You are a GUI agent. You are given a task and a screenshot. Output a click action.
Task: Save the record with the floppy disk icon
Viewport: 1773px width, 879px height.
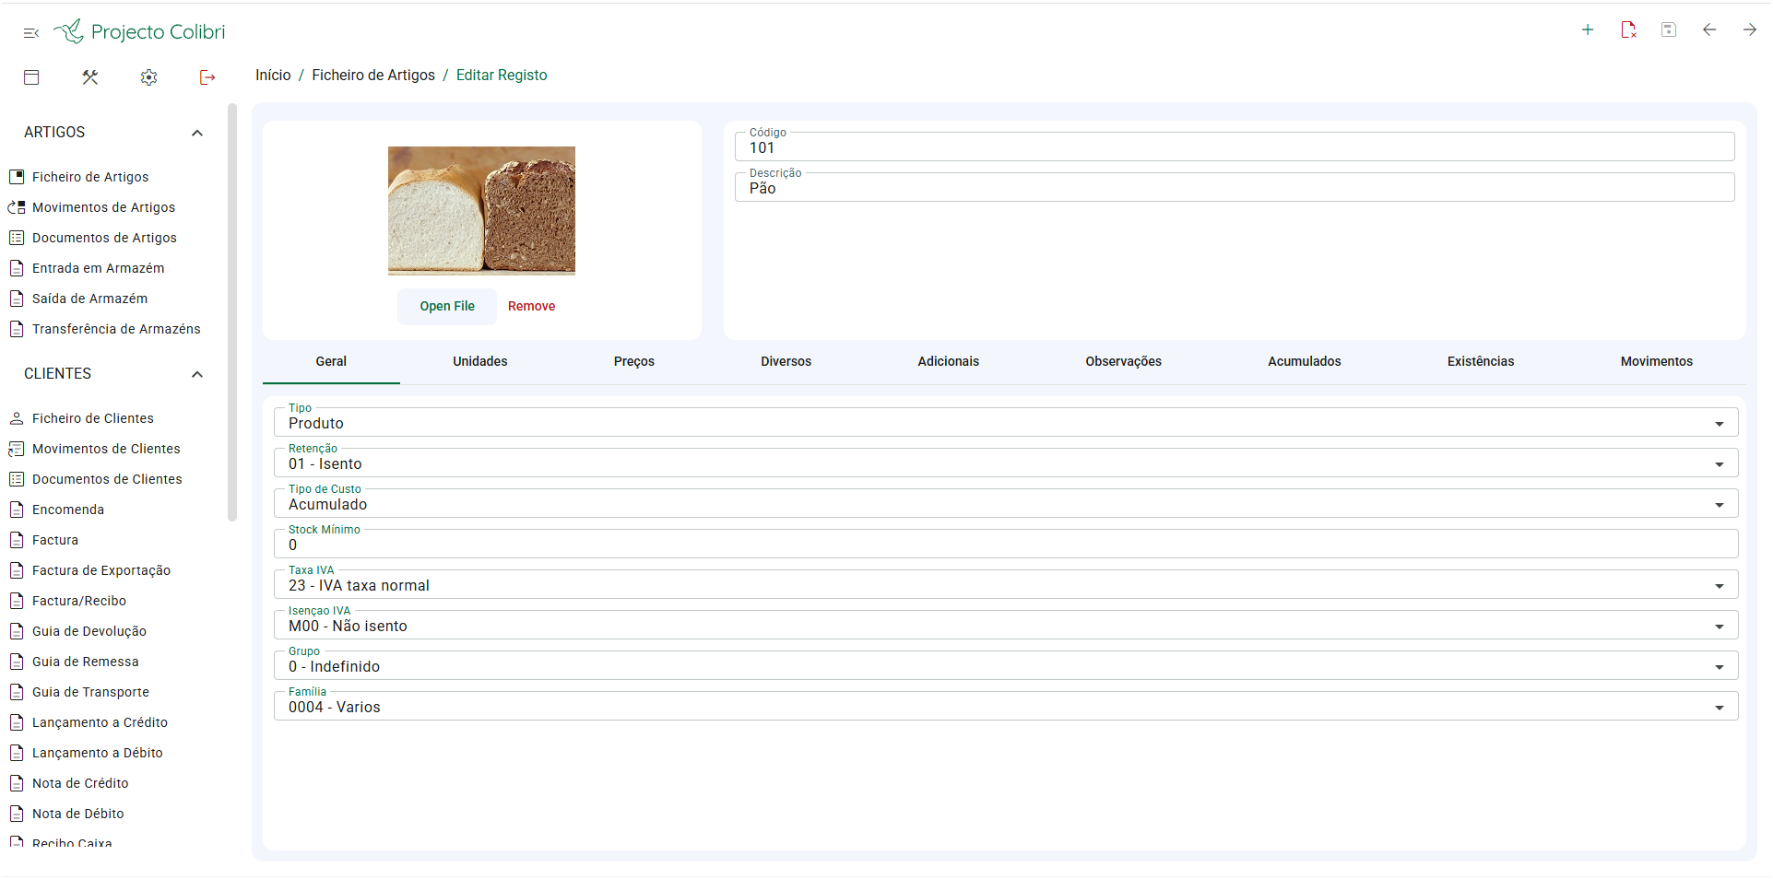click(x=1669, y=29)
